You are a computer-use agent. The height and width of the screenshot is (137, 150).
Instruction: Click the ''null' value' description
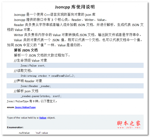(x=41, y=133)
